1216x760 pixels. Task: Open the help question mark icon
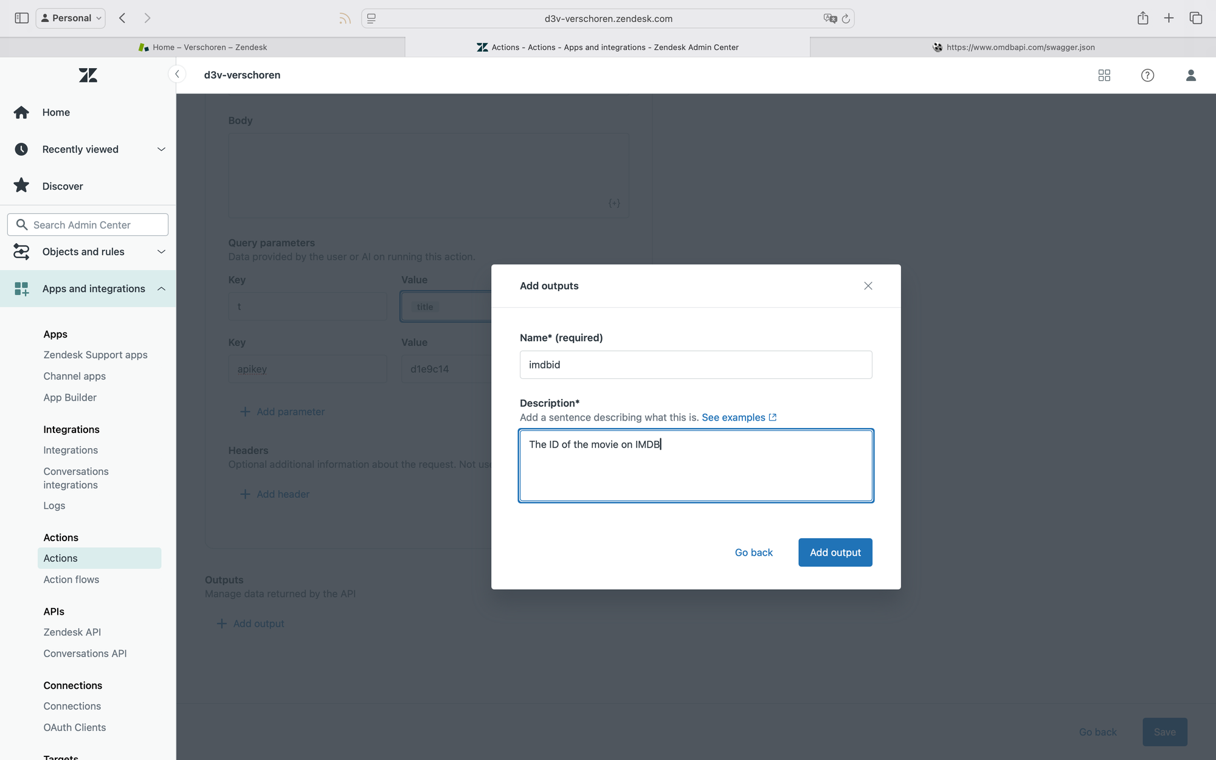click(x=1147, y=75)
